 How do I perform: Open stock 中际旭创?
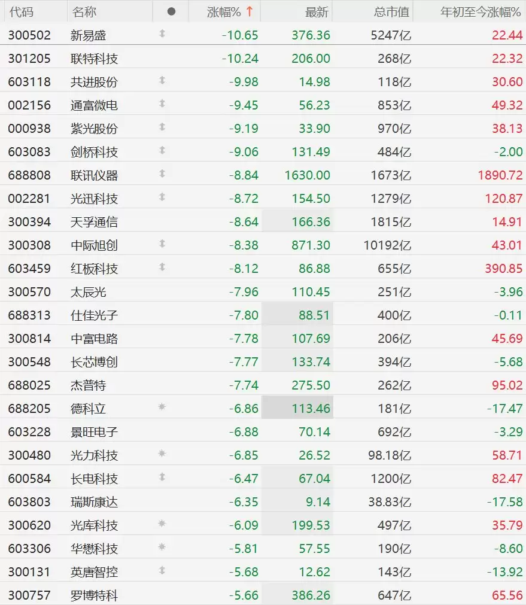[x=94, y=245]
